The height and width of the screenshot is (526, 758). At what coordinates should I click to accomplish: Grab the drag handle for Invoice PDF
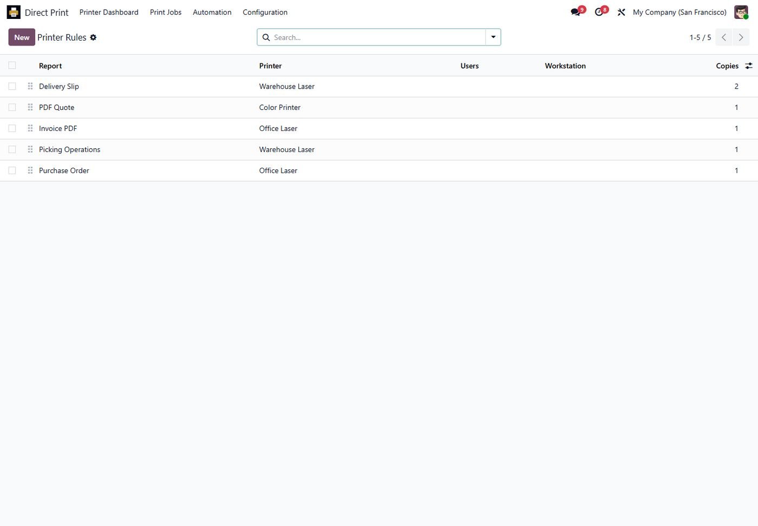click(x=30, y=128)
